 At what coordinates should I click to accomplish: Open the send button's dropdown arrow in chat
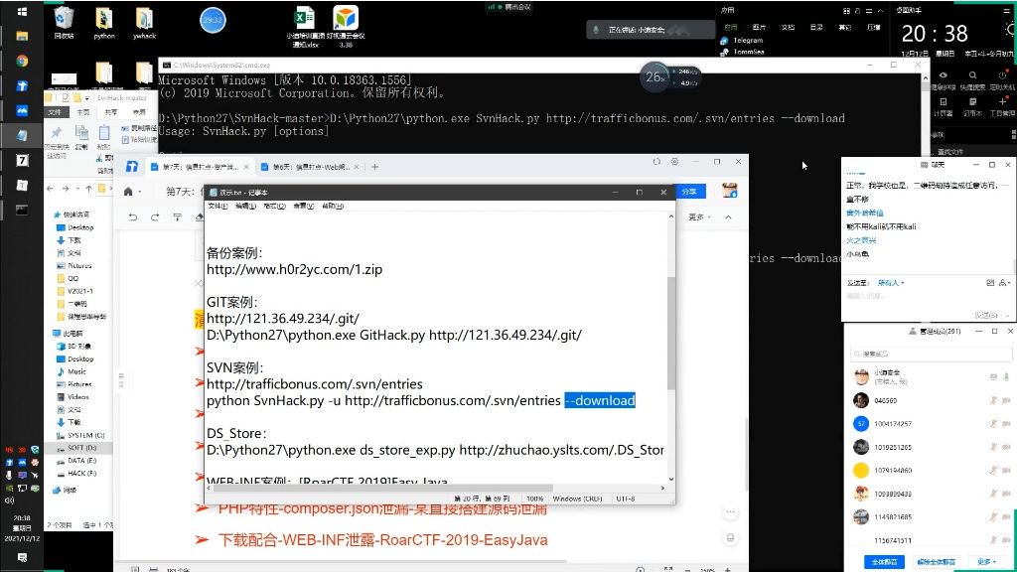tap(1007, 315)
